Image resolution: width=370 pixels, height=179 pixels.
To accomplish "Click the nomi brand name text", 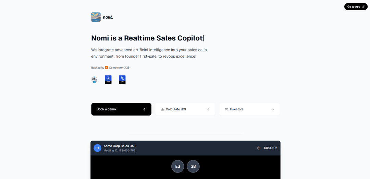I will [108, 17].
